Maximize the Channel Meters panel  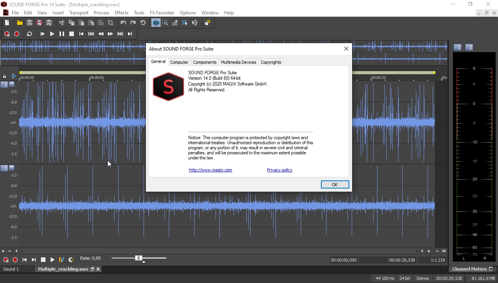[491, 269]
